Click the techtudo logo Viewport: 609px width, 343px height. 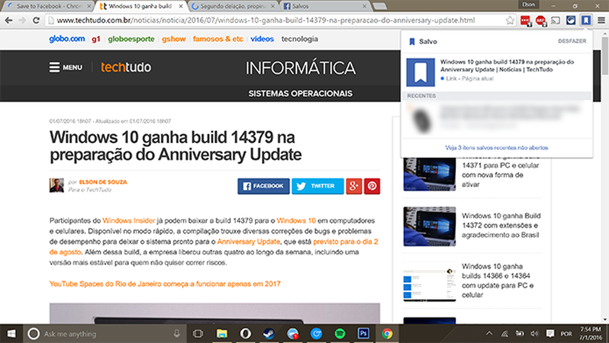pyautogui.click(x=126, y=67)
